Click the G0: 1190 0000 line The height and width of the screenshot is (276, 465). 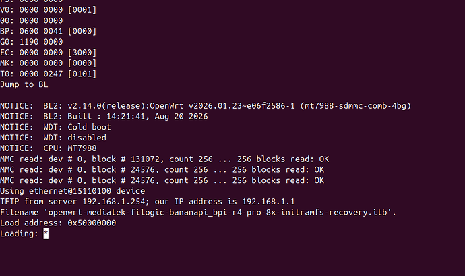click(x=32, y=42)
